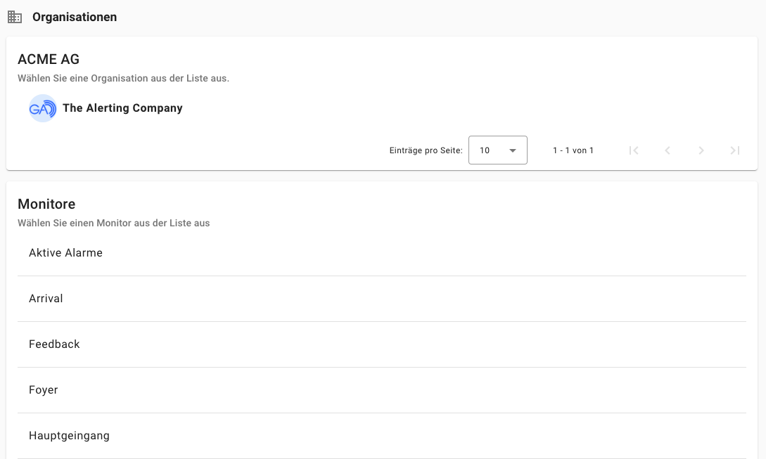
Task: Click the Monitore section heading
Action: 46,204
